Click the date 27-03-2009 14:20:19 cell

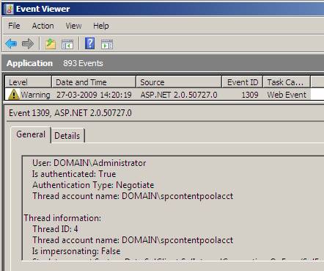94,95
